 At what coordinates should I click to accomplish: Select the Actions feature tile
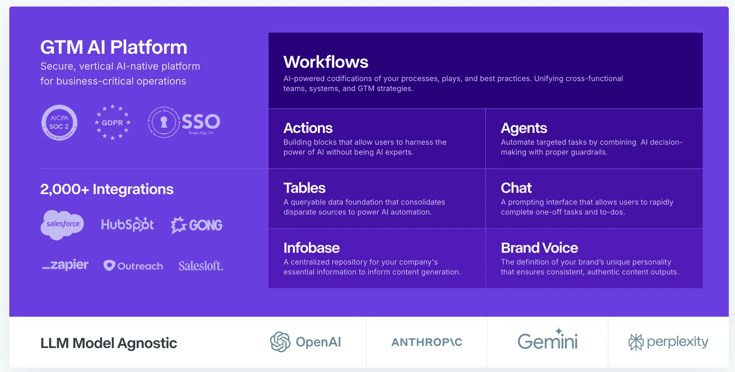[377, 139]
